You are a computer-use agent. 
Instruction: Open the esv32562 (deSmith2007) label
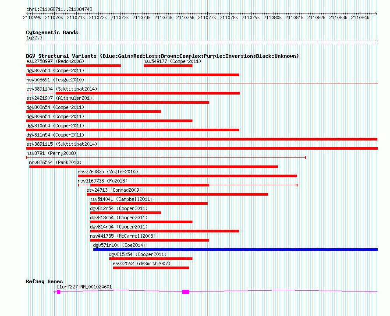(x=142, y=263)
